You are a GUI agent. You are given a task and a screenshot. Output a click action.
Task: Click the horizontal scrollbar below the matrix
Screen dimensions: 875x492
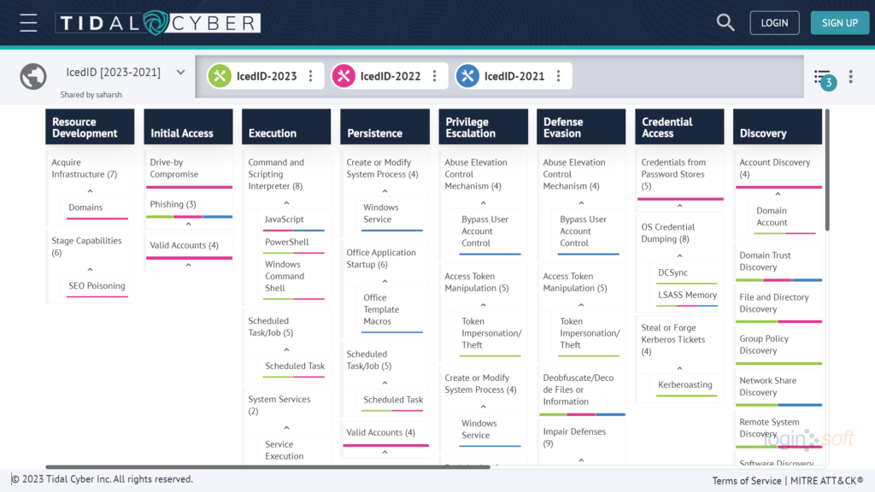click(x=267, y=467)
